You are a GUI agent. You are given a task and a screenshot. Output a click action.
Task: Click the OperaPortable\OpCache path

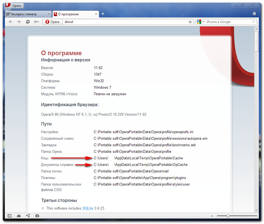click(x=141, y=165)
